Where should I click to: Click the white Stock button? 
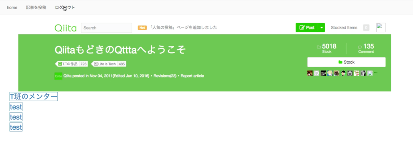tap(346, 62)
